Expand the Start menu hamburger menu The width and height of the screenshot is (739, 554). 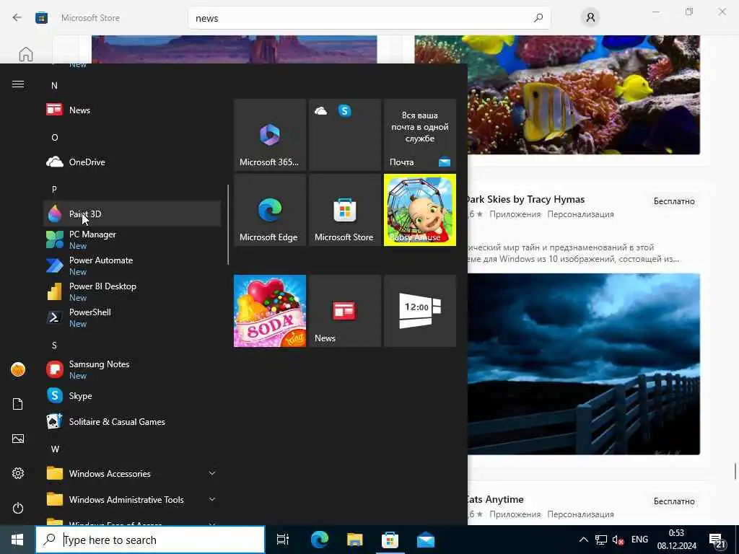coord(18,84)
